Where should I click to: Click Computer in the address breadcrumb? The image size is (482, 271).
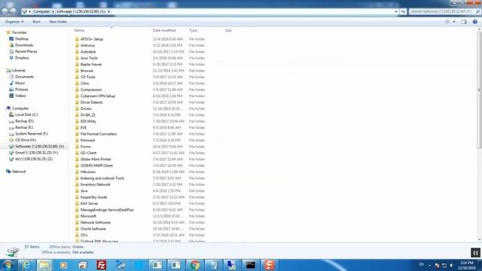pos(41,11)
